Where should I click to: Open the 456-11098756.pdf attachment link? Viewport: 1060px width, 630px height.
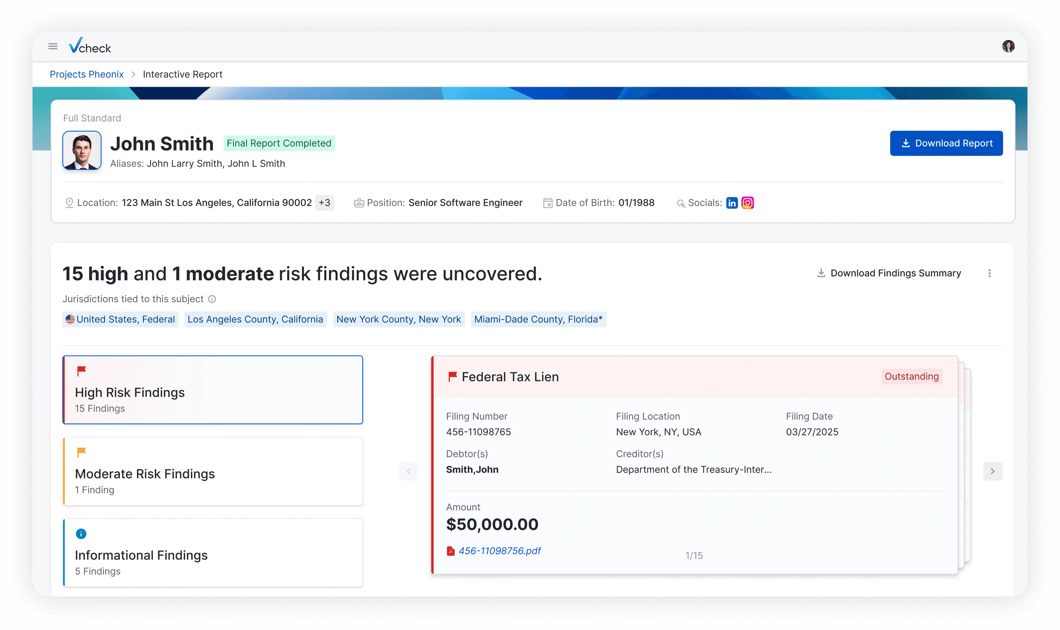click(500, 551)
